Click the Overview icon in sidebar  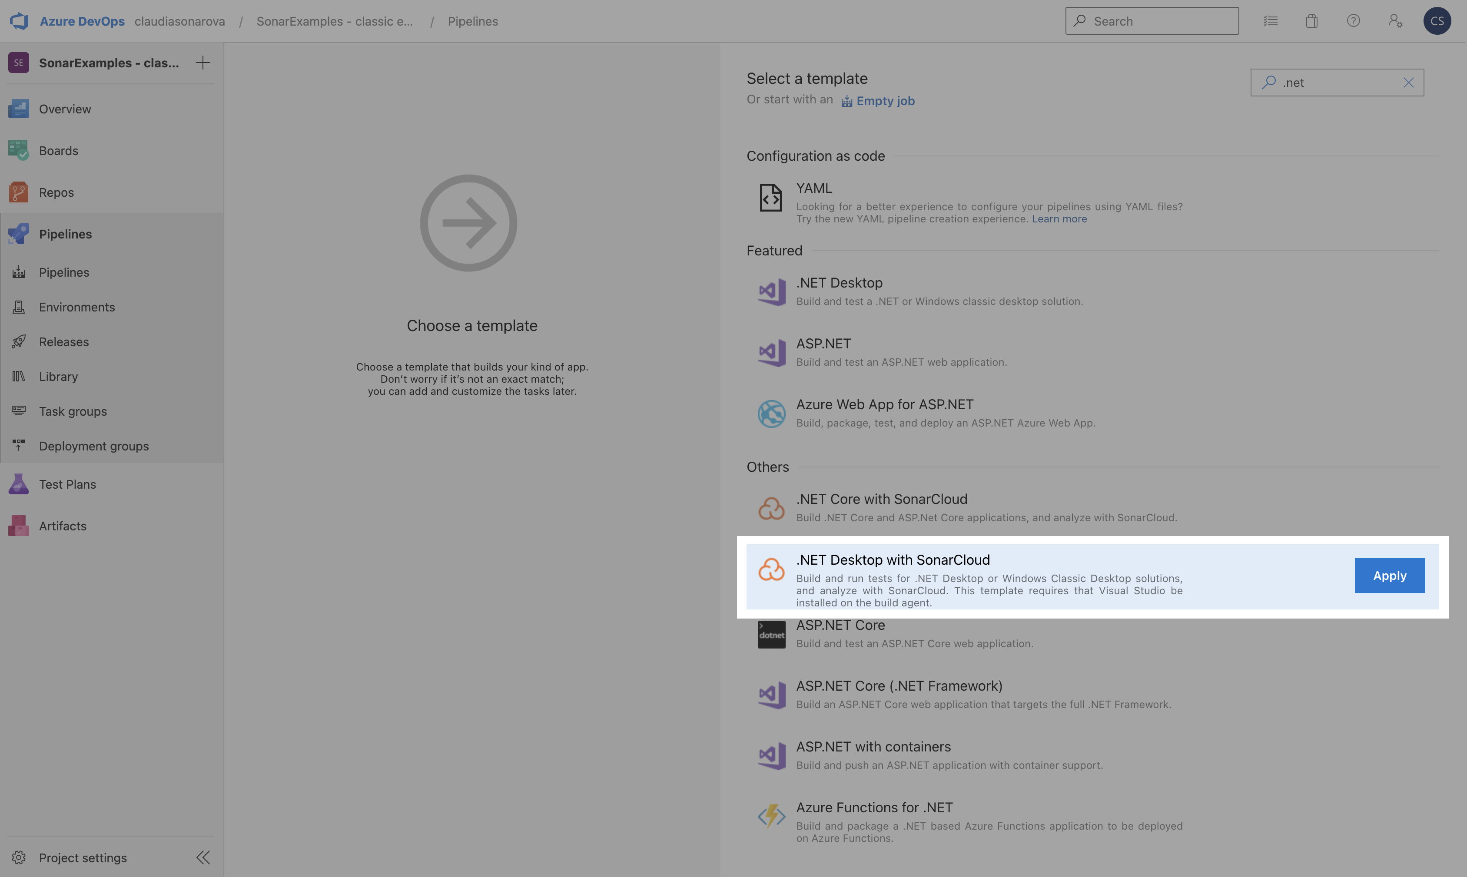click(19, 109)
